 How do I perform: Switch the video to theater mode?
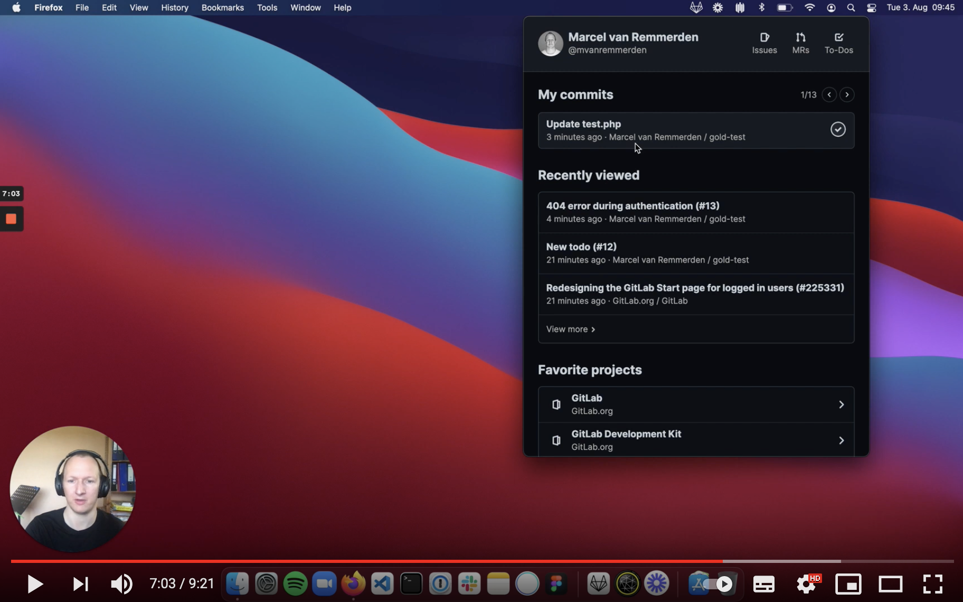click(890, 584)
